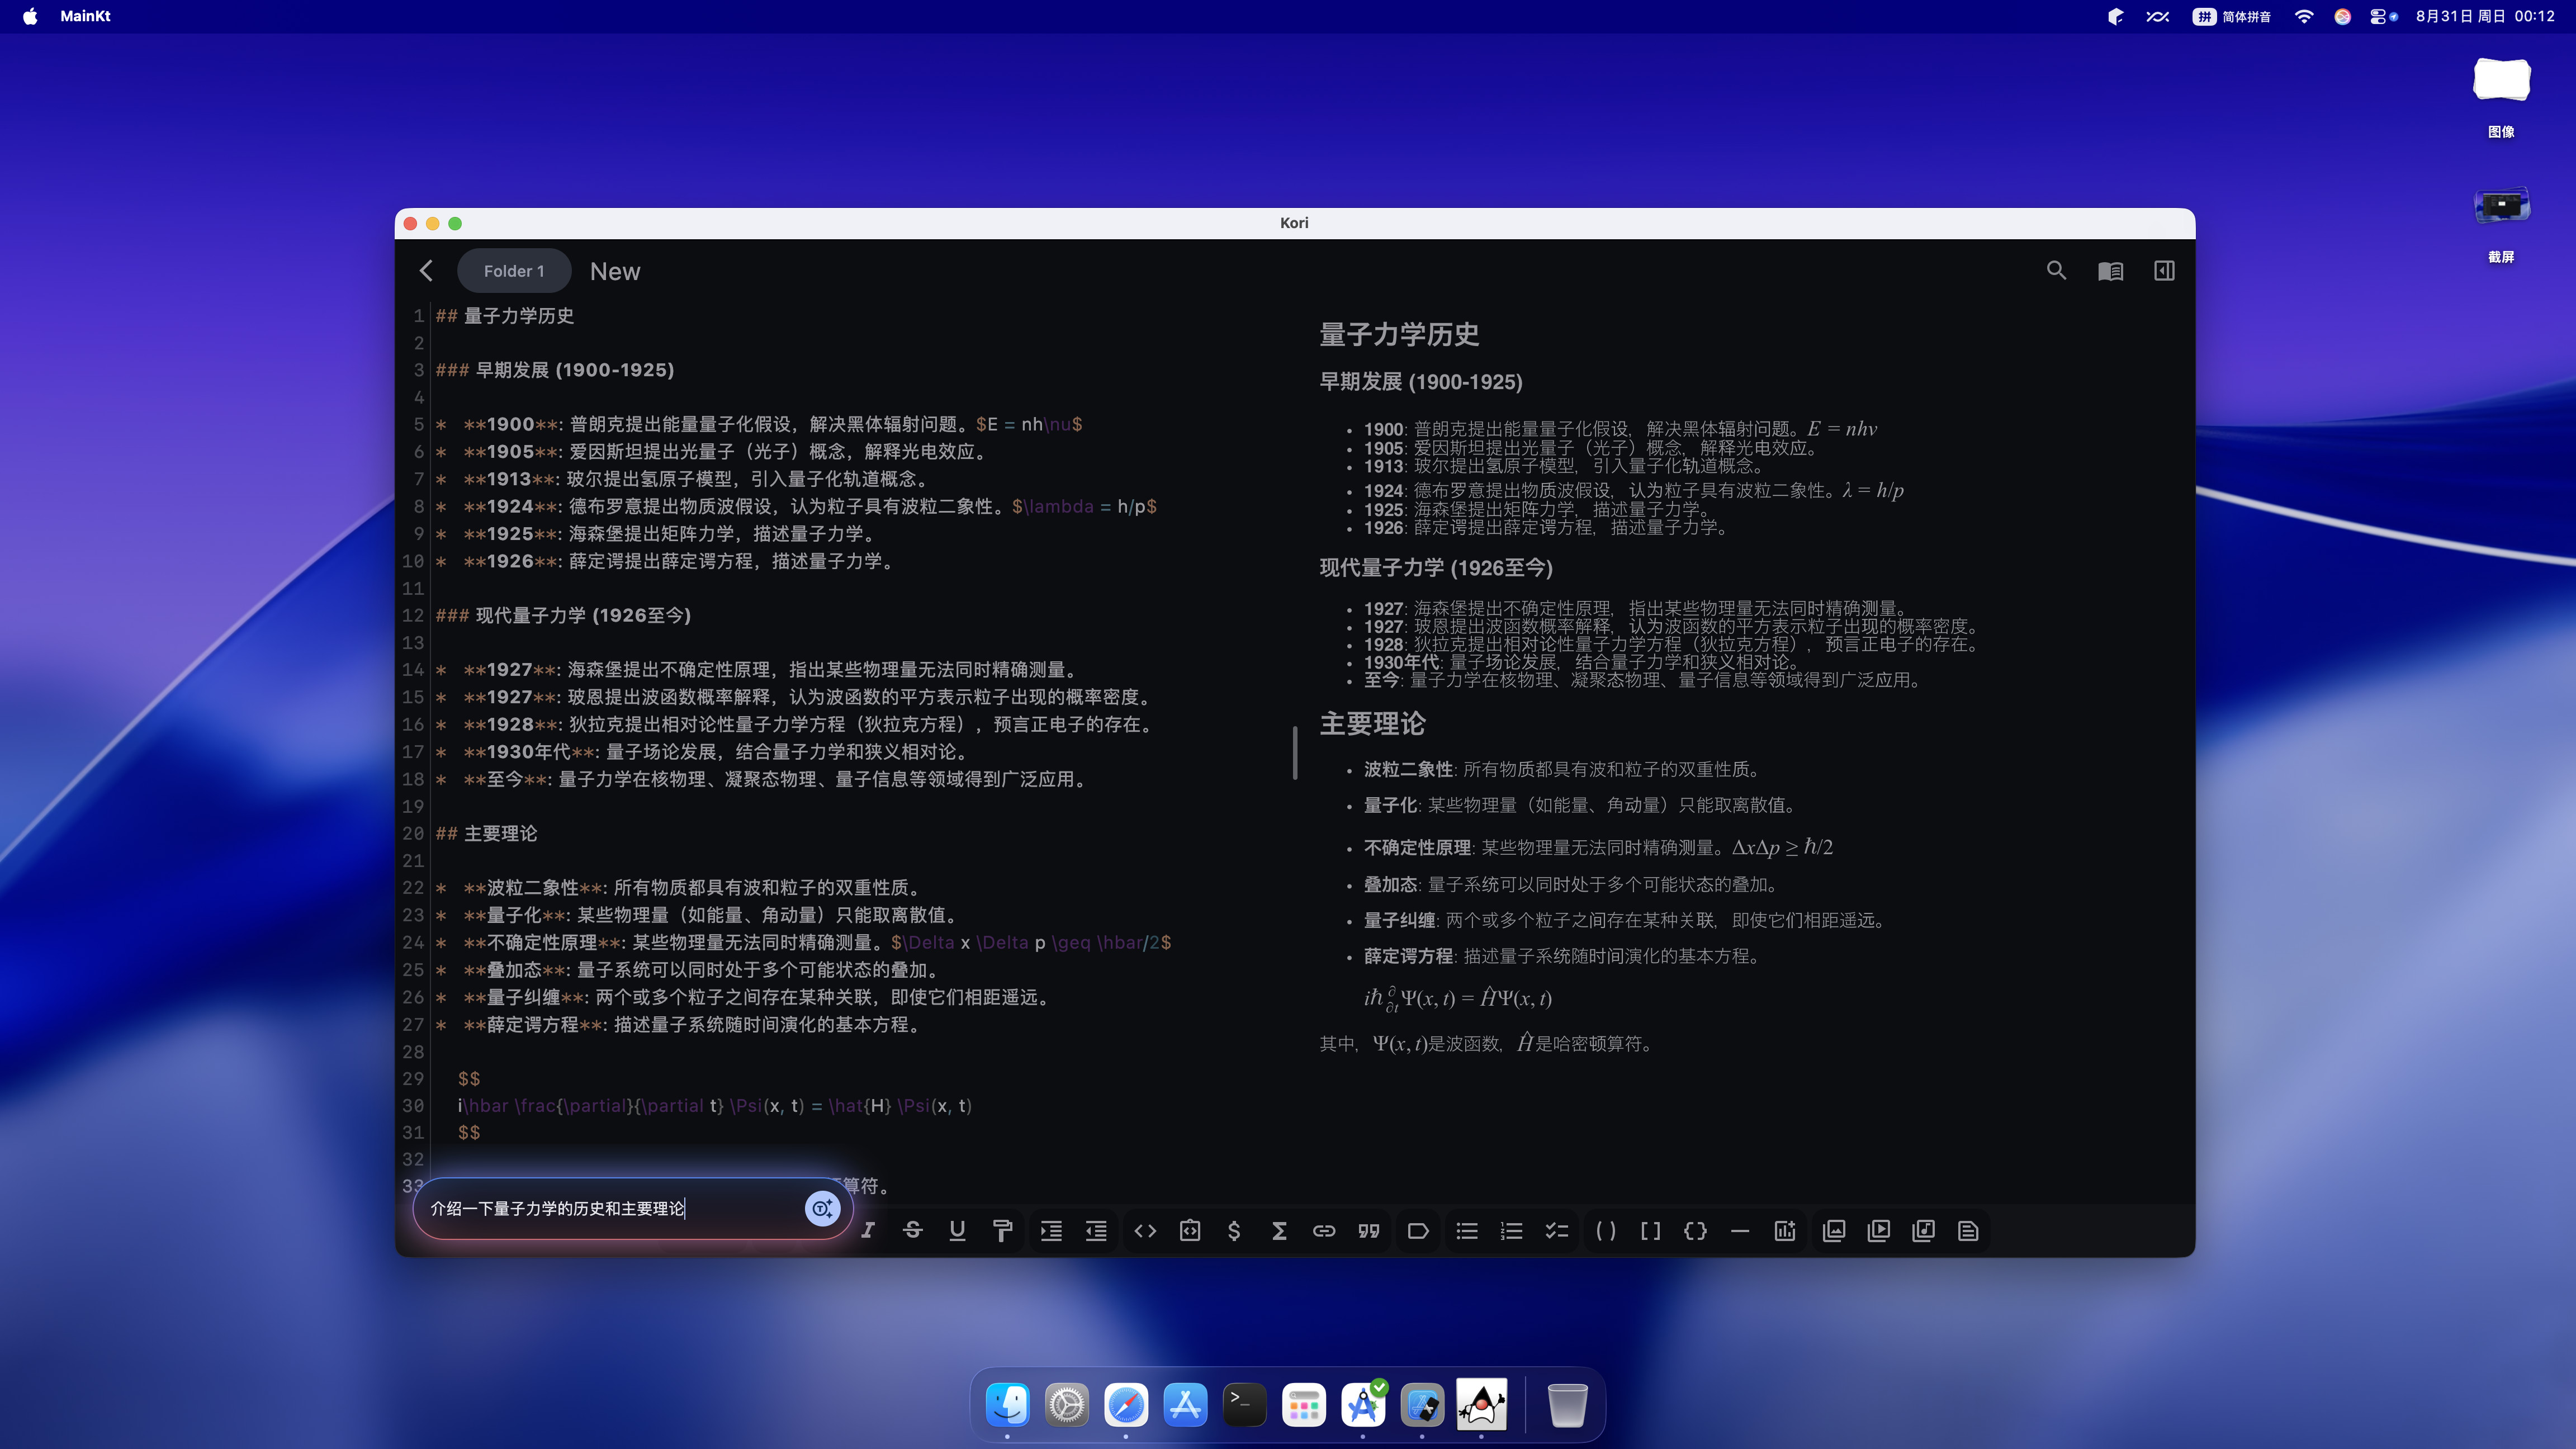The height and width of the screenshot is (1449, 2576).
Task: Toggle the reading preview mode icon
Action: tap(2110, 271)
